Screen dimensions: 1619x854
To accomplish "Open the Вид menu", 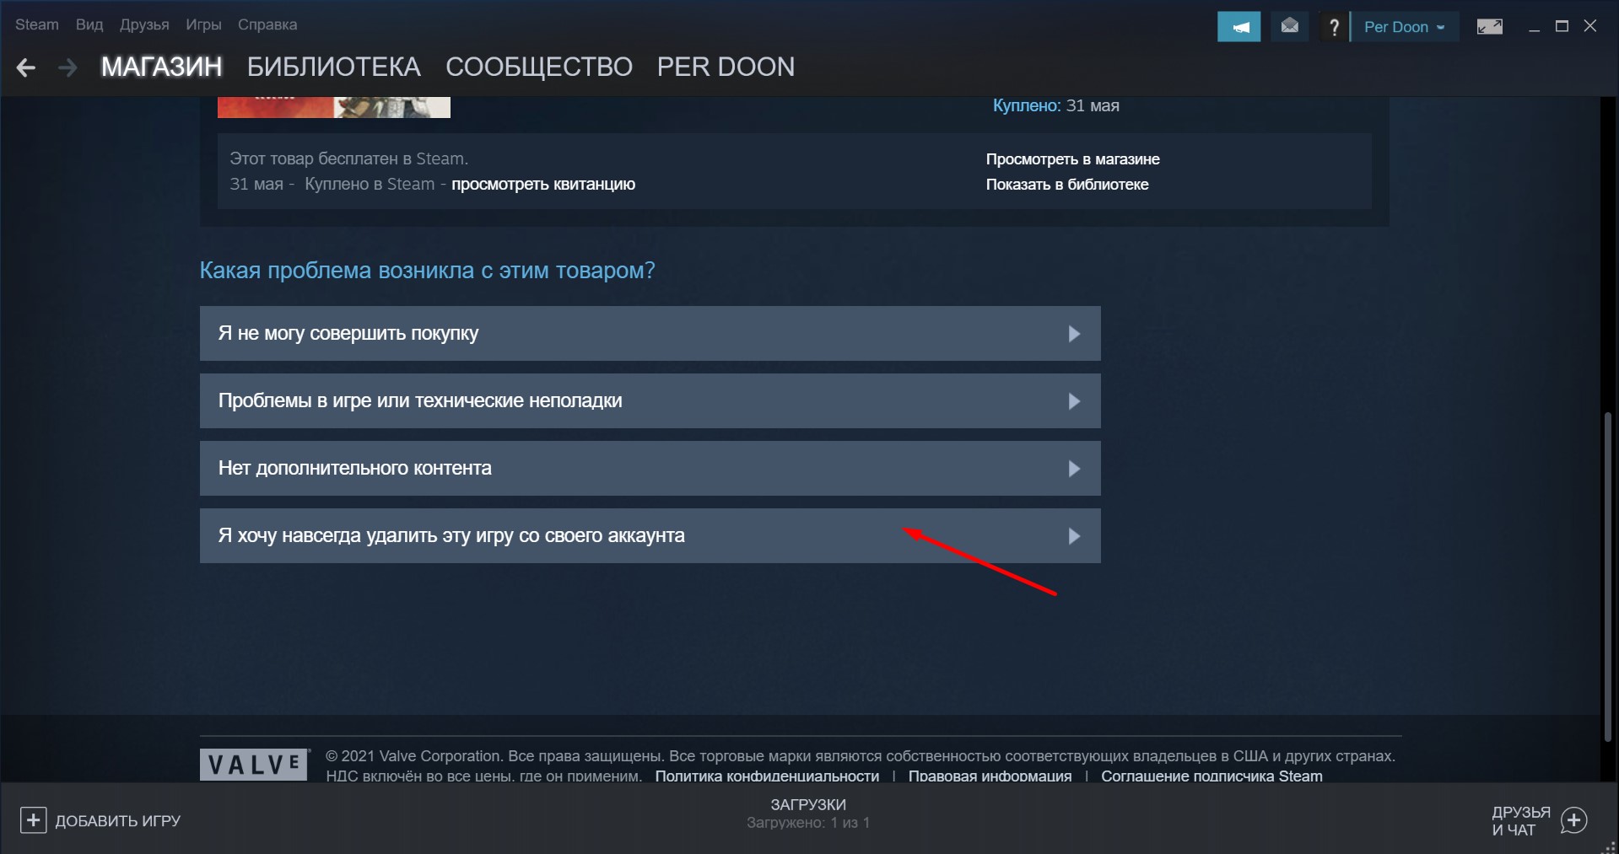I will [x=89, y=24].
